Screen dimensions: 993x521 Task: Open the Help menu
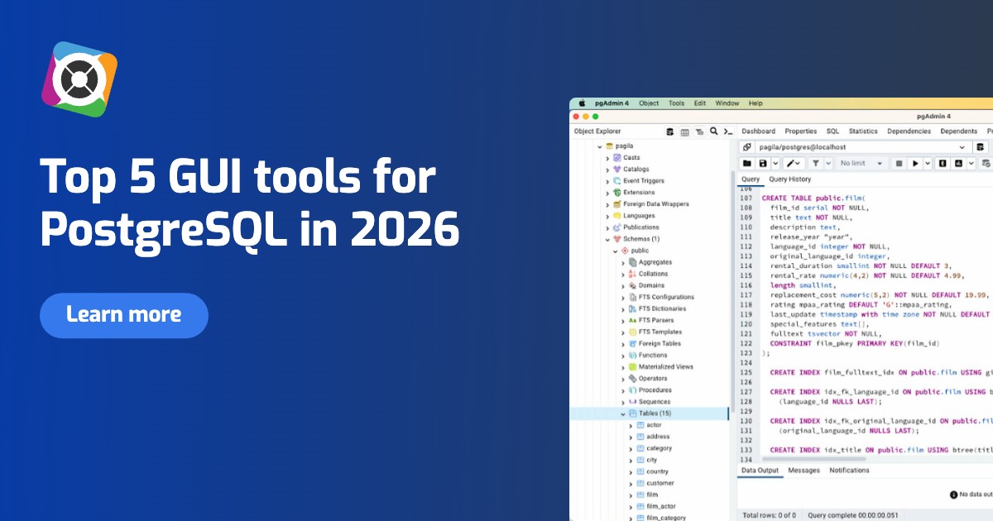(x=756, y=103)
